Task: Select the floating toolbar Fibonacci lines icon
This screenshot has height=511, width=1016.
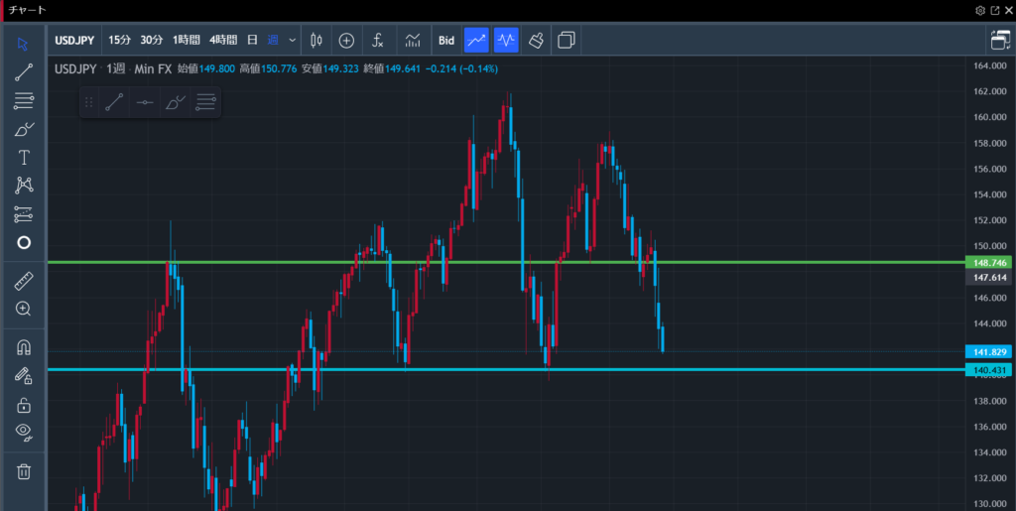Action: click(x=205, y=102)
